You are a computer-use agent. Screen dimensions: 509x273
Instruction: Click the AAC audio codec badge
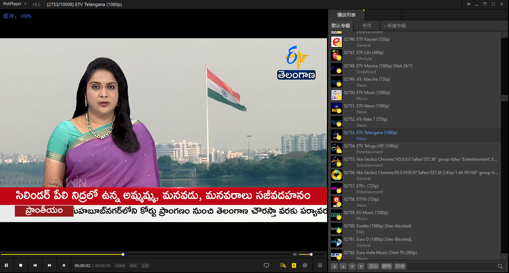tap(133, 266)
